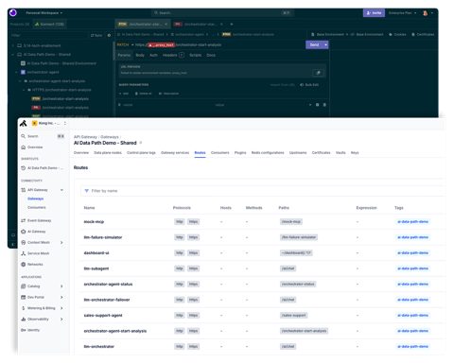
Task: Open the user avatar menu in Insomnia
Action: (x=428, y=13)
